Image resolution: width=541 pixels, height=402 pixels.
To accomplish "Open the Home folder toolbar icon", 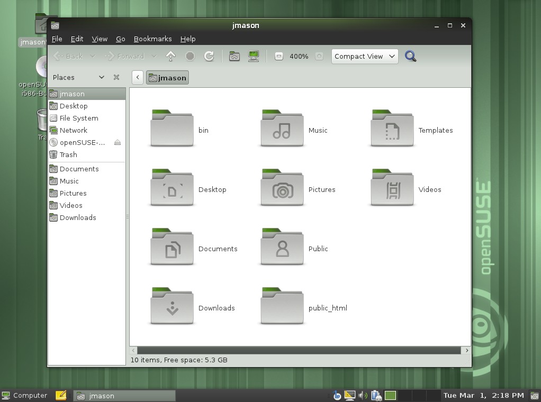I will point(235,56).
